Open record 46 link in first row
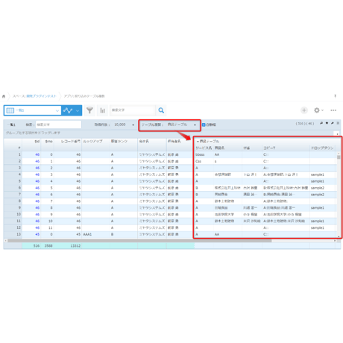This screenshot has height=343, width=343. [37, 154]
